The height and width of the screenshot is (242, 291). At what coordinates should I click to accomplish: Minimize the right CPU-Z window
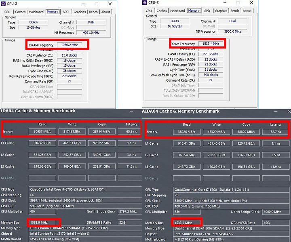pos(225,2)
